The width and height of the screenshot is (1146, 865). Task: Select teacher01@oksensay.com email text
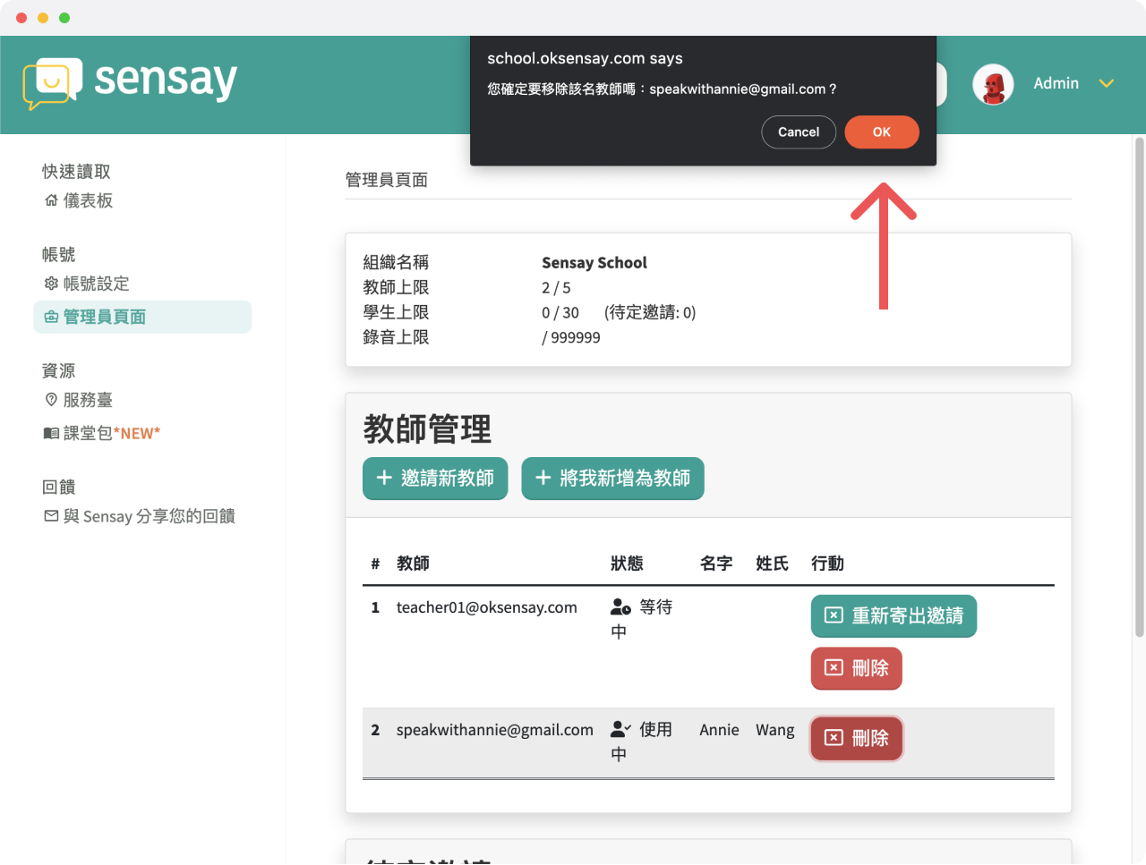point(487,607)
